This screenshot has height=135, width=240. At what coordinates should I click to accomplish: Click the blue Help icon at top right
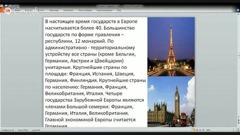(x=238, y=10)
